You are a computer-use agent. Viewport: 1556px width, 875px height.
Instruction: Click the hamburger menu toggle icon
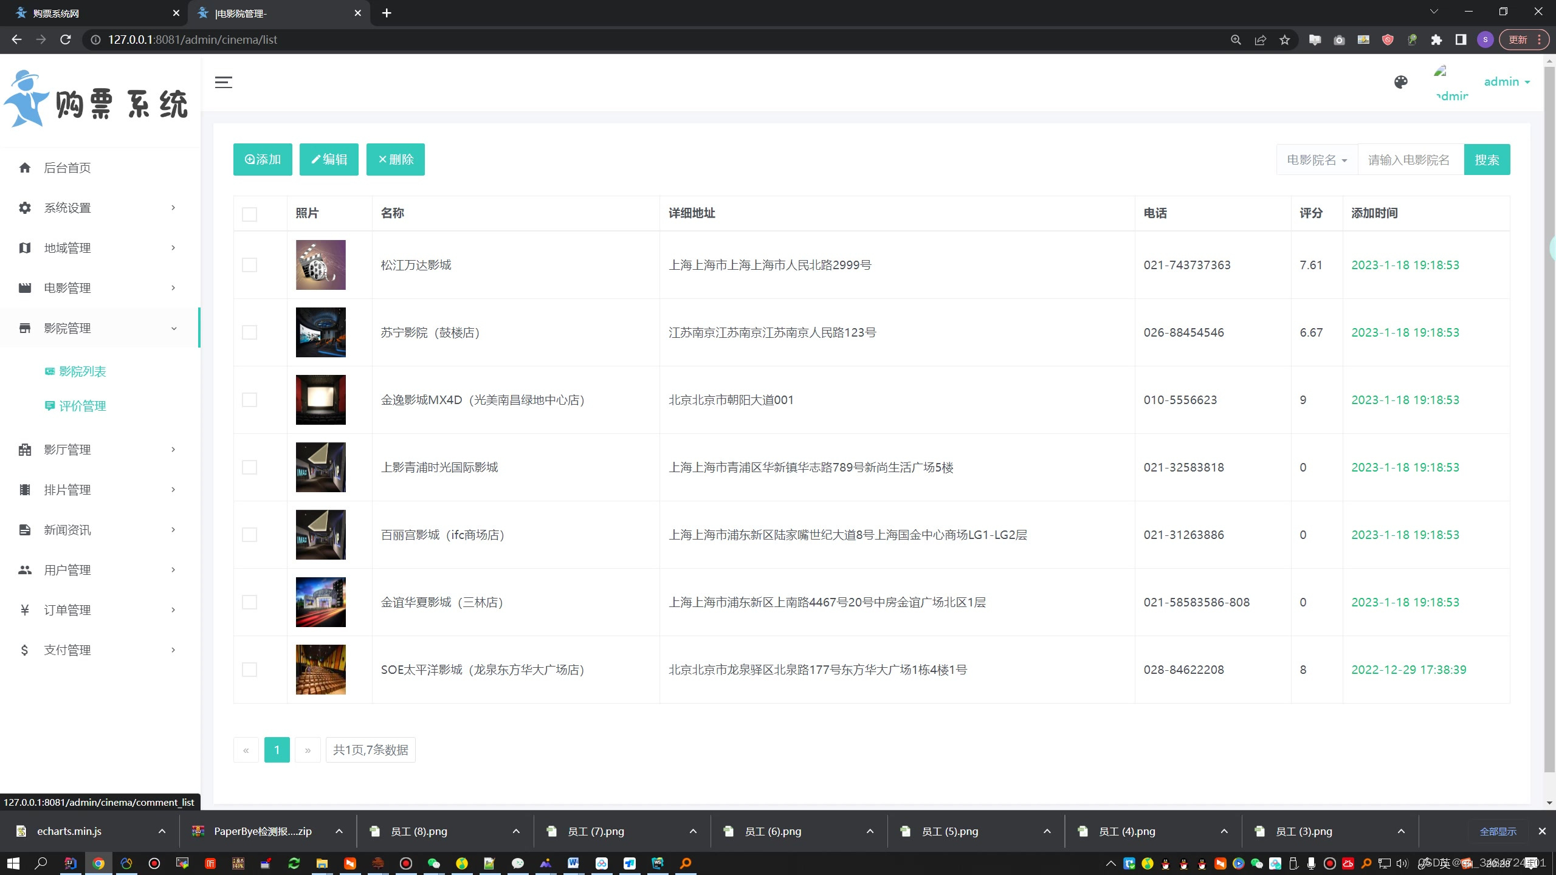223,83
